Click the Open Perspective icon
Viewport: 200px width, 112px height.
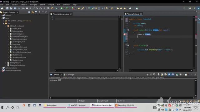point(190,8)
